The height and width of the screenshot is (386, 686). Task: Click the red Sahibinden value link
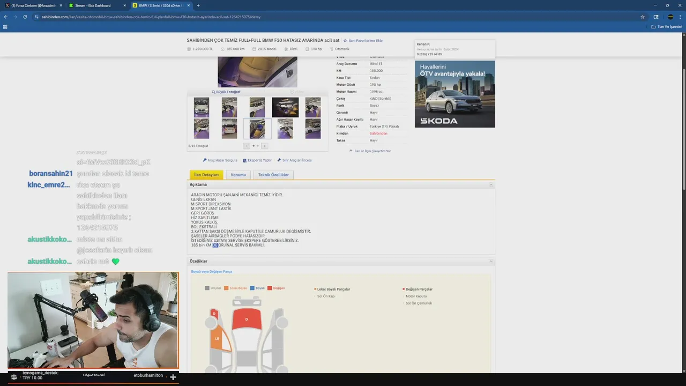[378, 133]
